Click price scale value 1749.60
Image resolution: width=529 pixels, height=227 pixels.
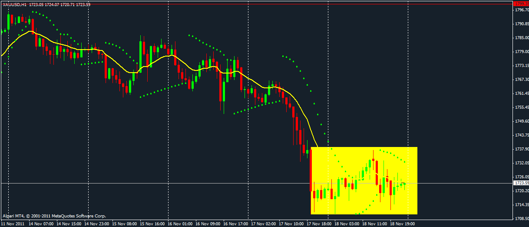521,121
